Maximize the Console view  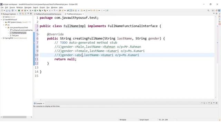(x=217, y=103)
